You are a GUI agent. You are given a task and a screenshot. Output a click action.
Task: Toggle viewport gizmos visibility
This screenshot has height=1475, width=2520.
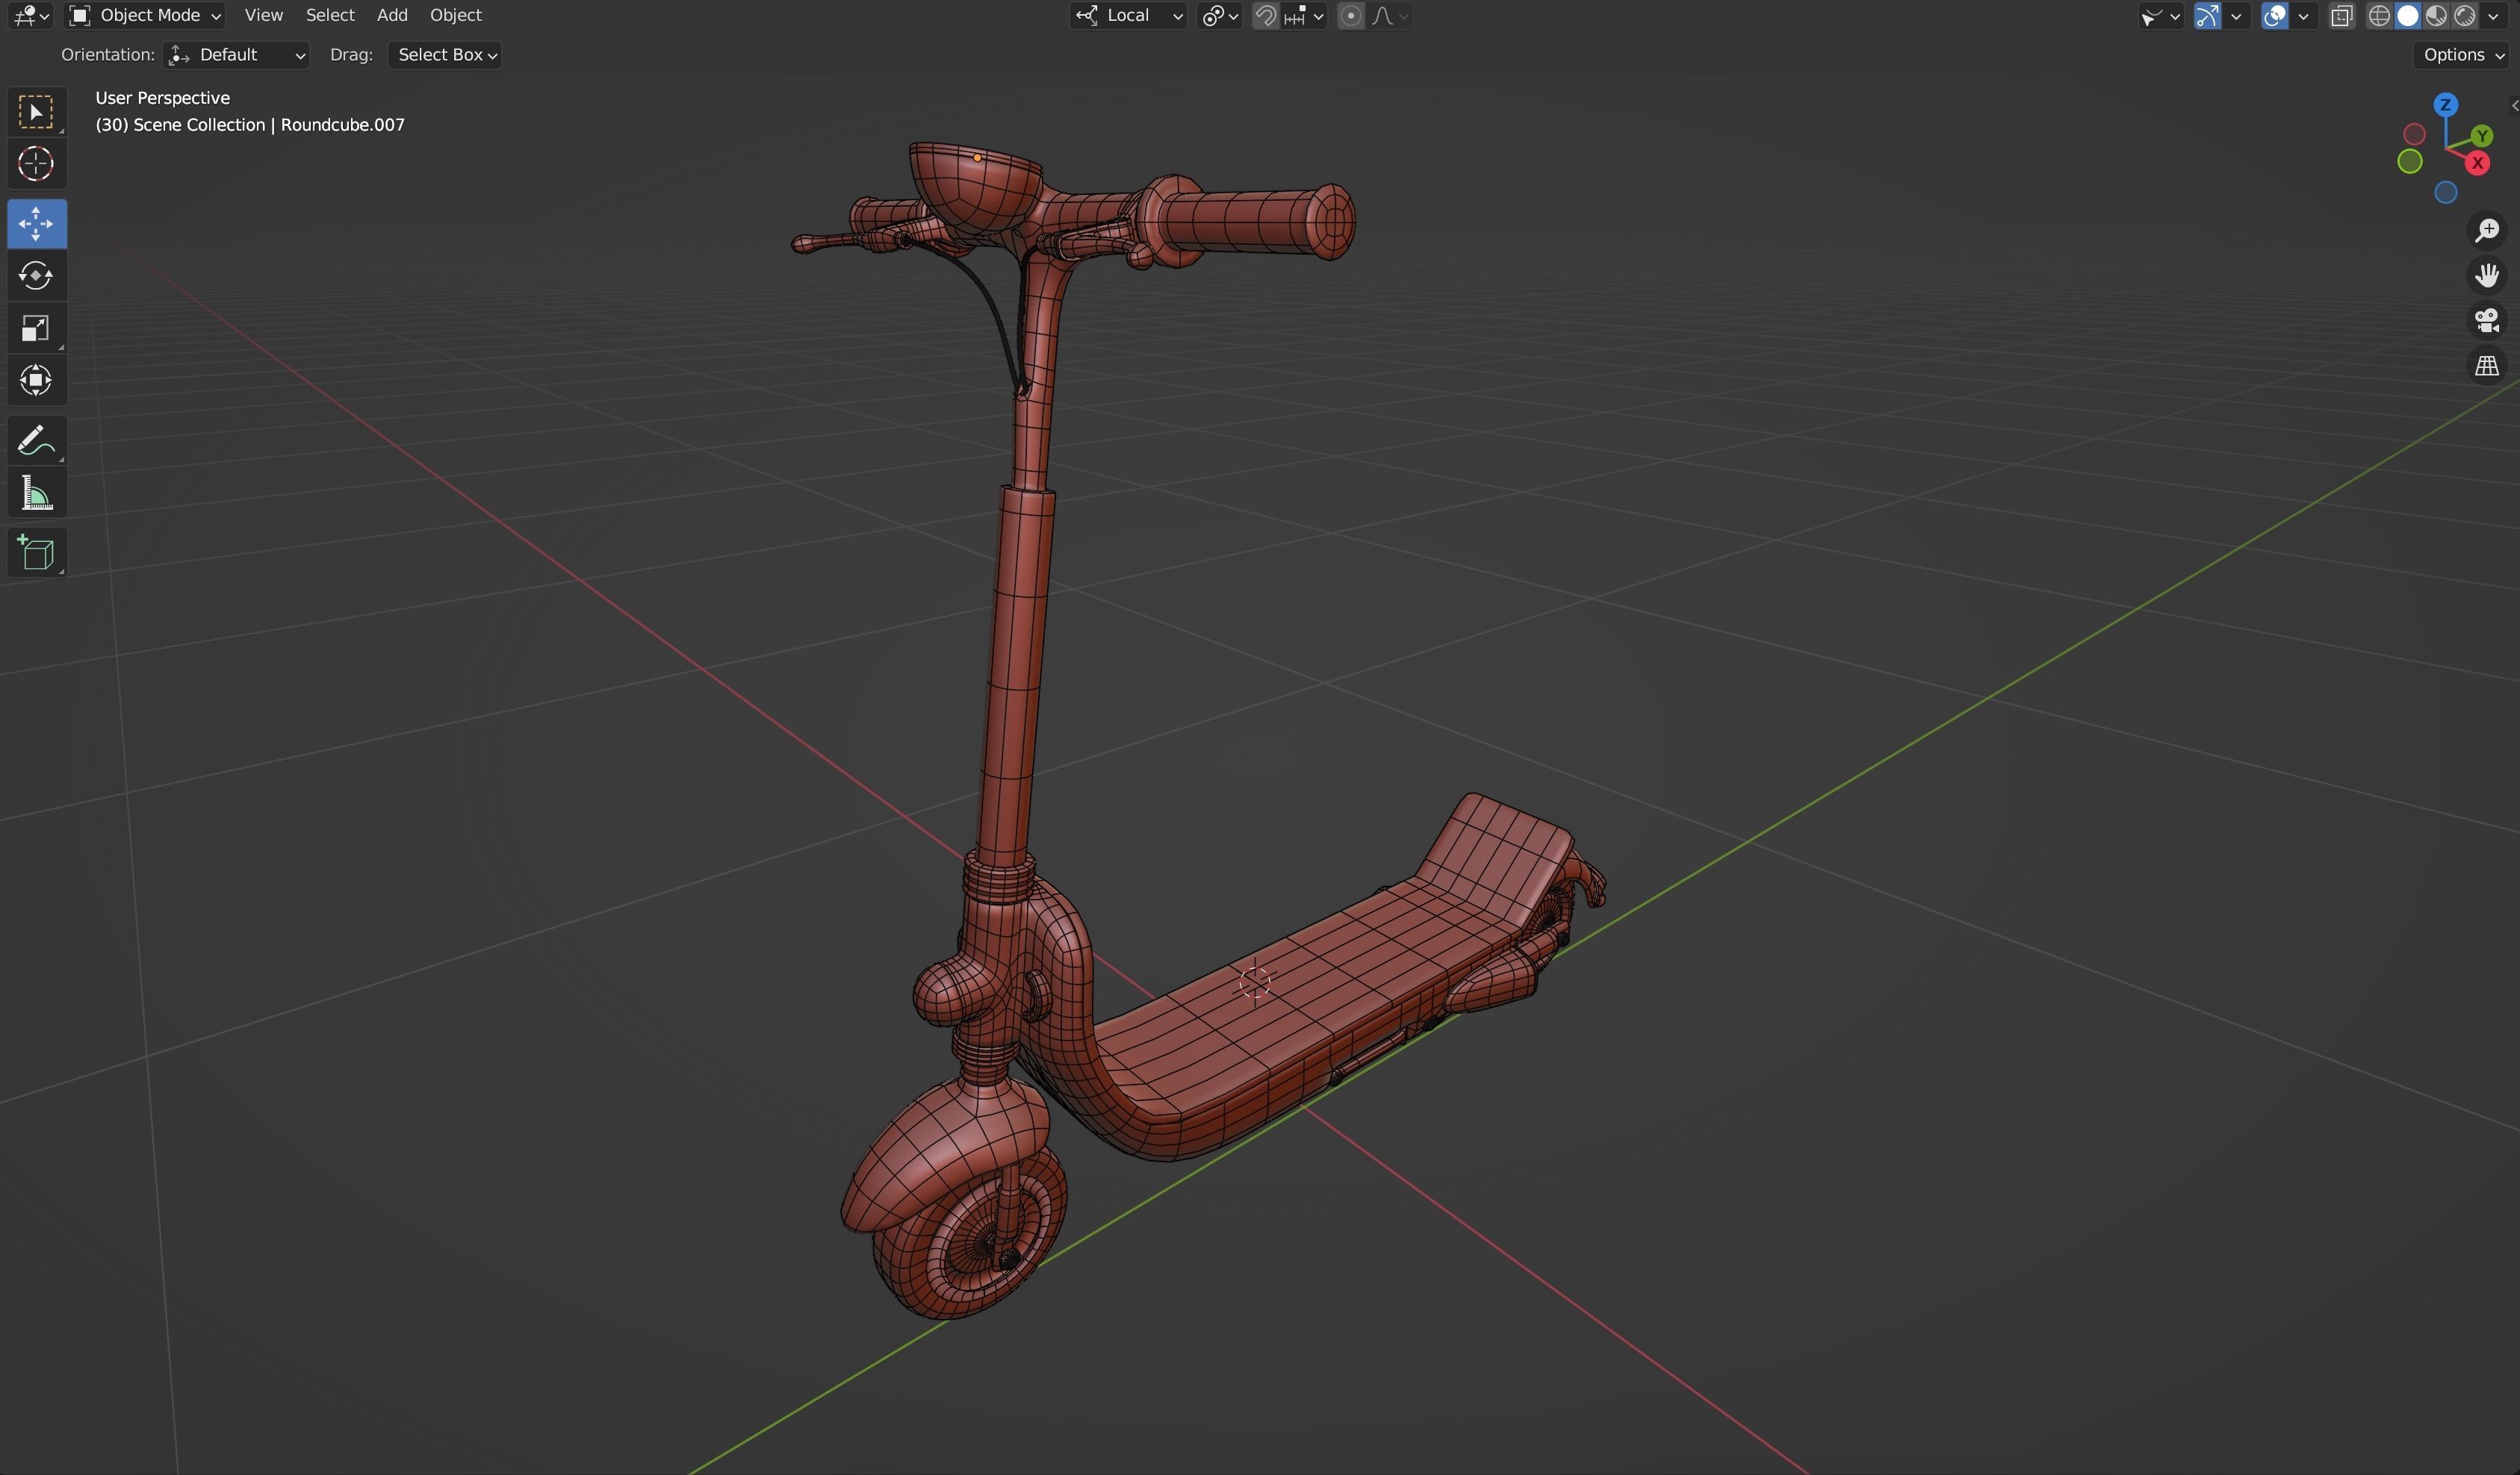pyautogui.click(x=2206, y=15)
